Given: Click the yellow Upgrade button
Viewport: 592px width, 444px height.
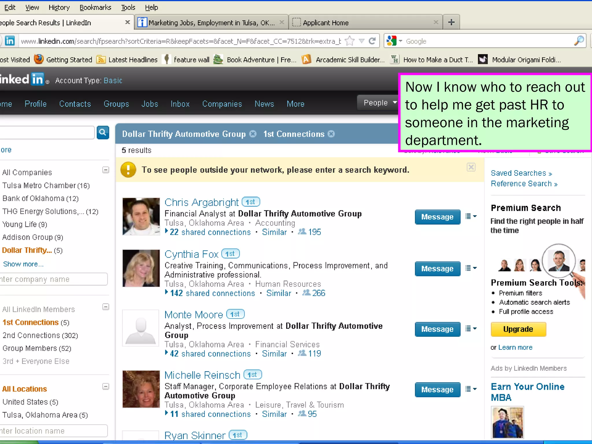Looking at the screenshot, I should [x=518, y=329].
